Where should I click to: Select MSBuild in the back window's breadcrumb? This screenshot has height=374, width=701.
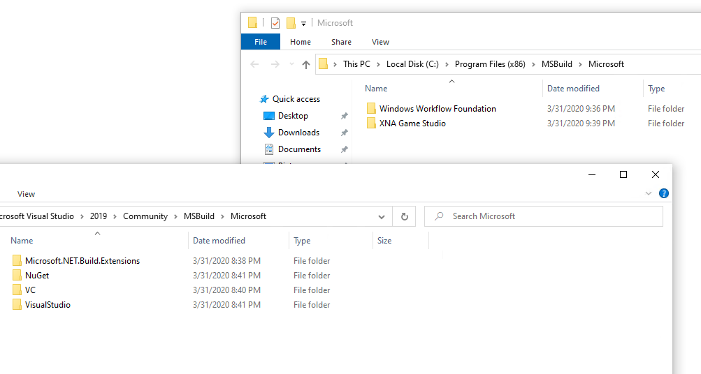point(556,64)
